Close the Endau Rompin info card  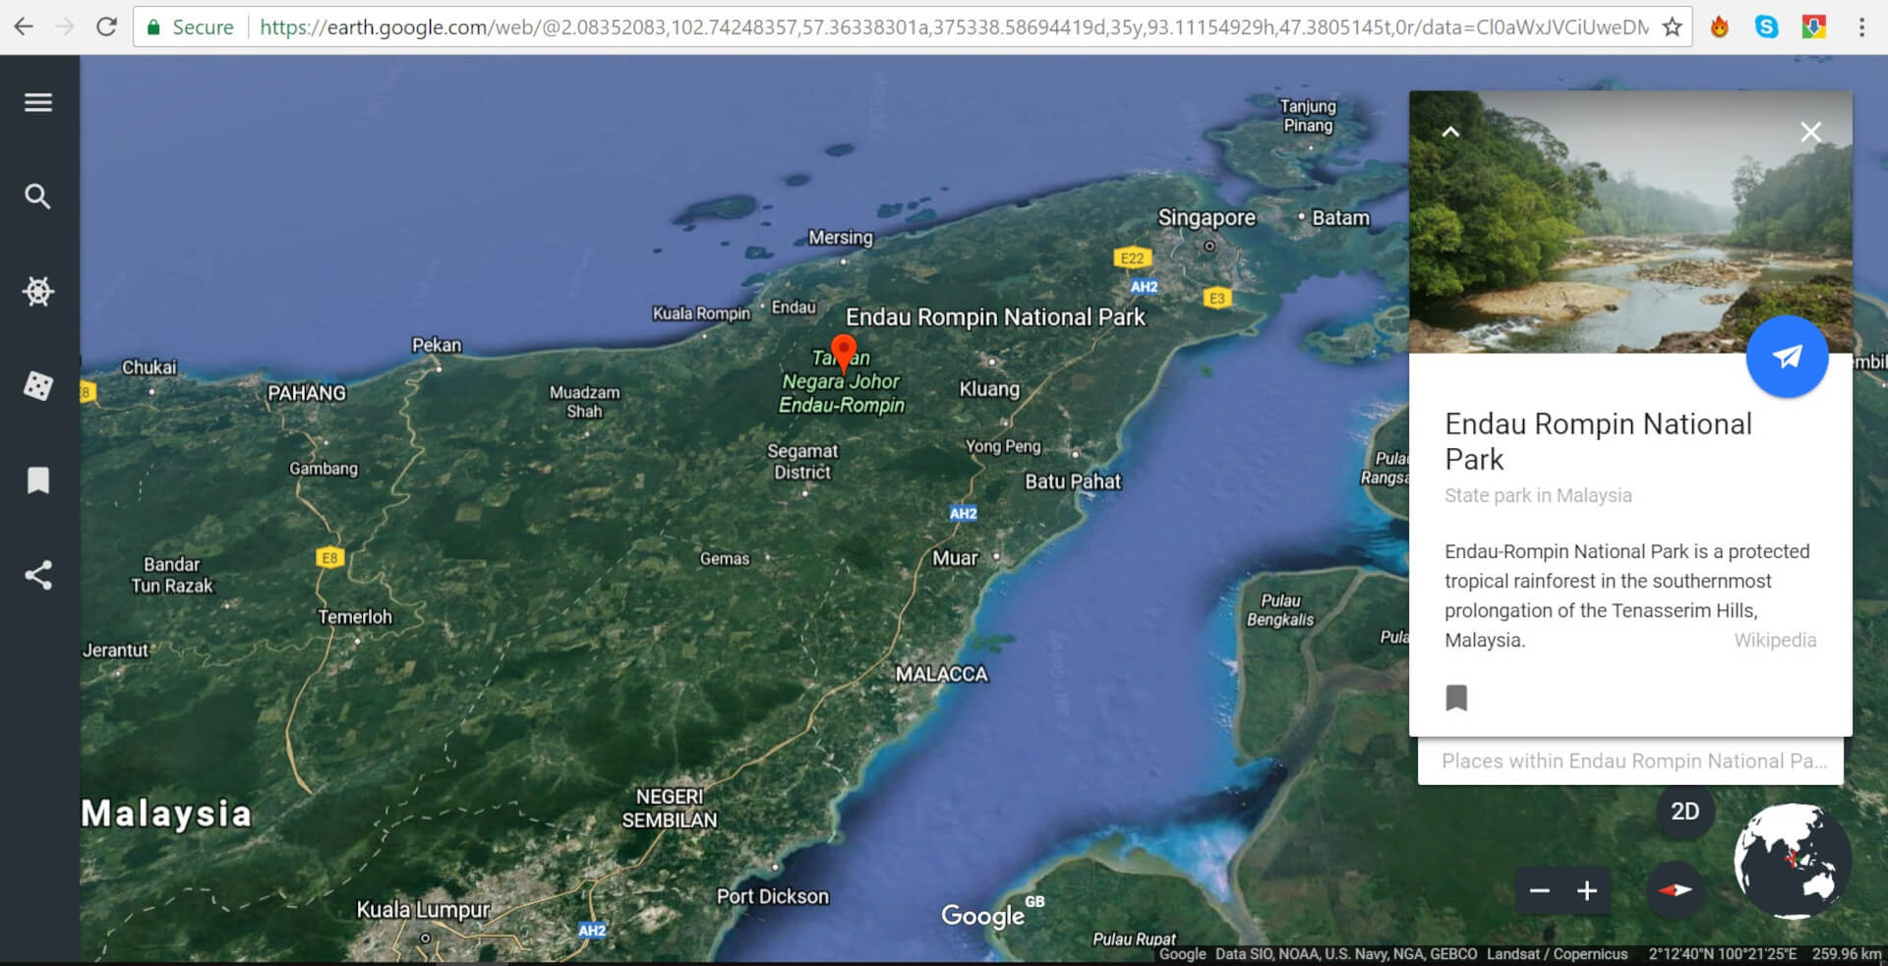click(1810, 132)
